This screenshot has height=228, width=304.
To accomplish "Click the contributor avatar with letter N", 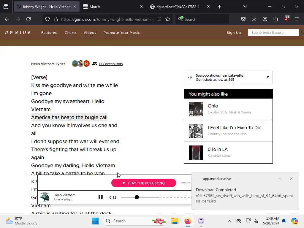I will coord(86,64).
